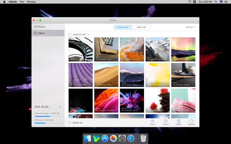Click the SD Card usage bar
Screen dimensions: 231x144
coord(48,123)
